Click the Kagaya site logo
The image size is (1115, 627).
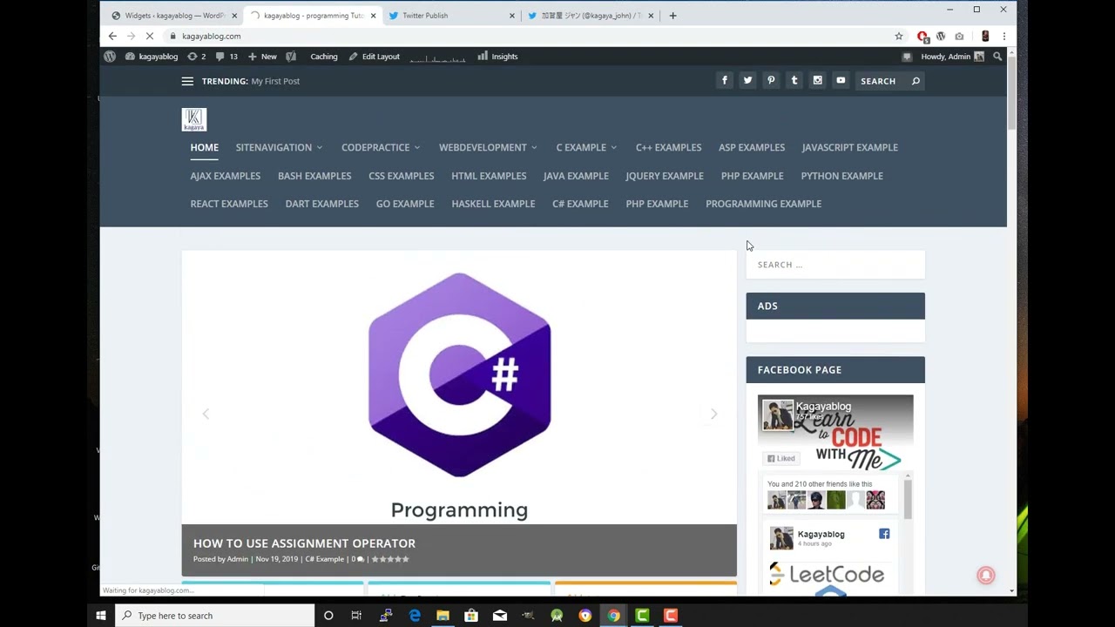point(194,119)
